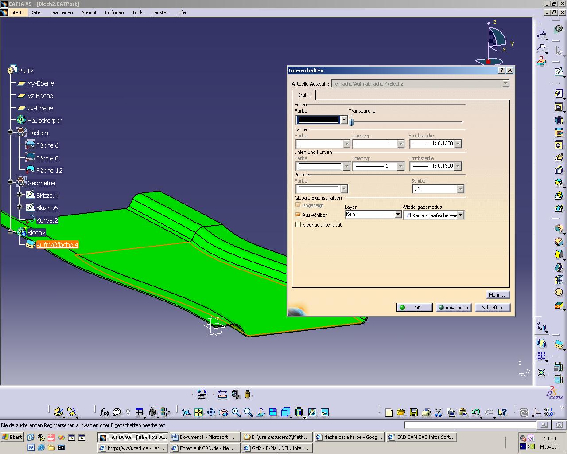The height and width of the screenshot is (454, 567).
Task: Open the Datei menu
Action: (36, 12)
